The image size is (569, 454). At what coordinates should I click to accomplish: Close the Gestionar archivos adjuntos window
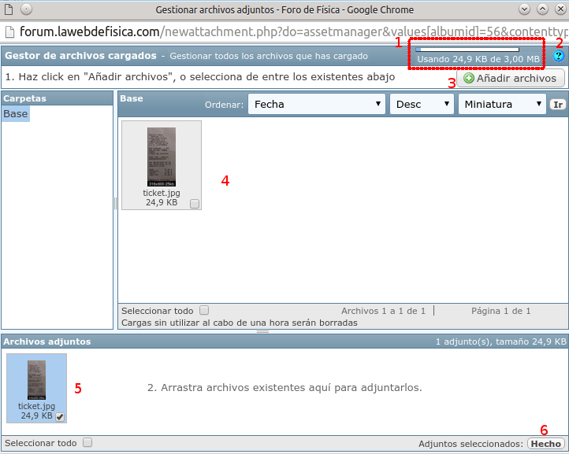[559, 9]
